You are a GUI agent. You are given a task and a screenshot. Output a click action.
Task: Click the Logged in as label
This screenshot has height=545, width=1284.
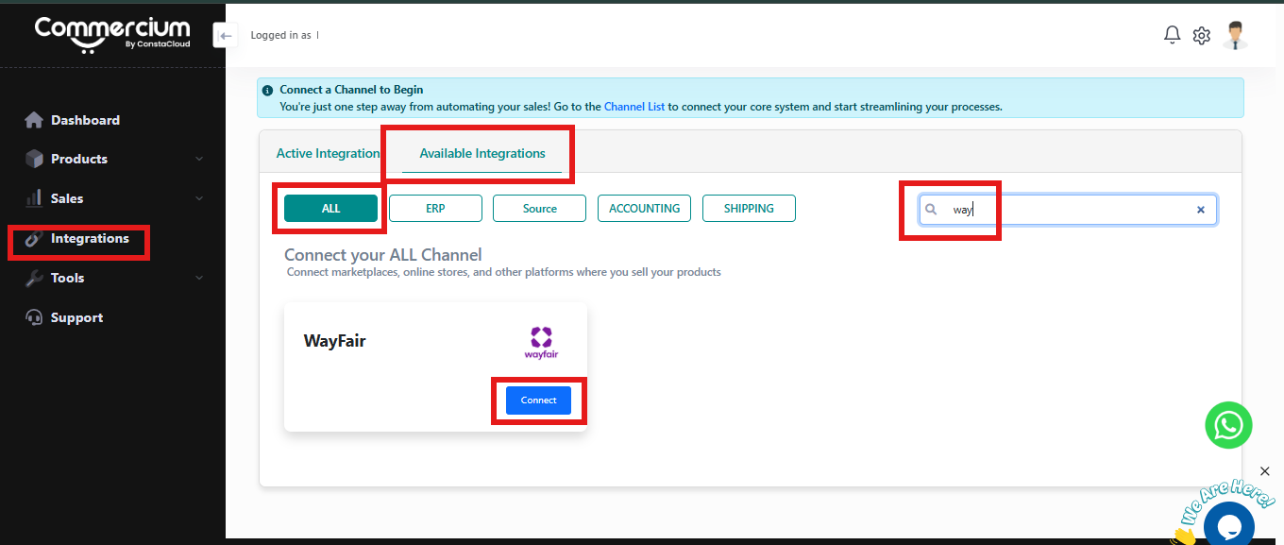(280, 35)
